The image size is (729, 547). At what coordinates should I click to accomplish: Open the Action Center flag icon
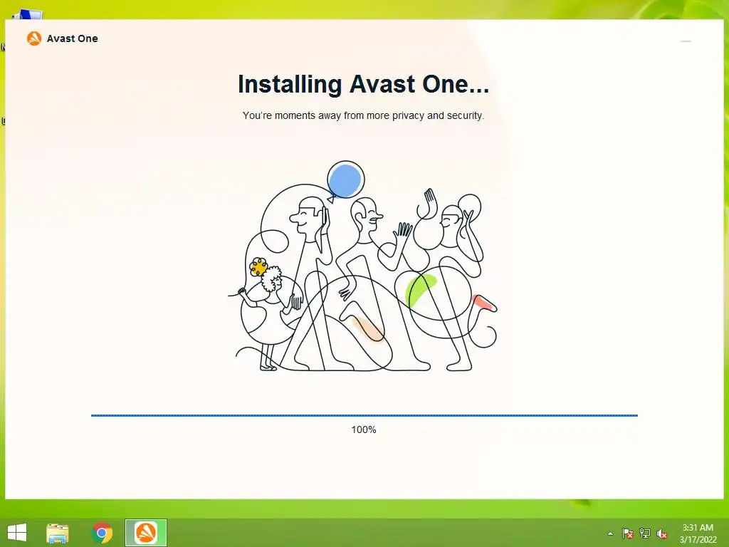click(627, 533)
